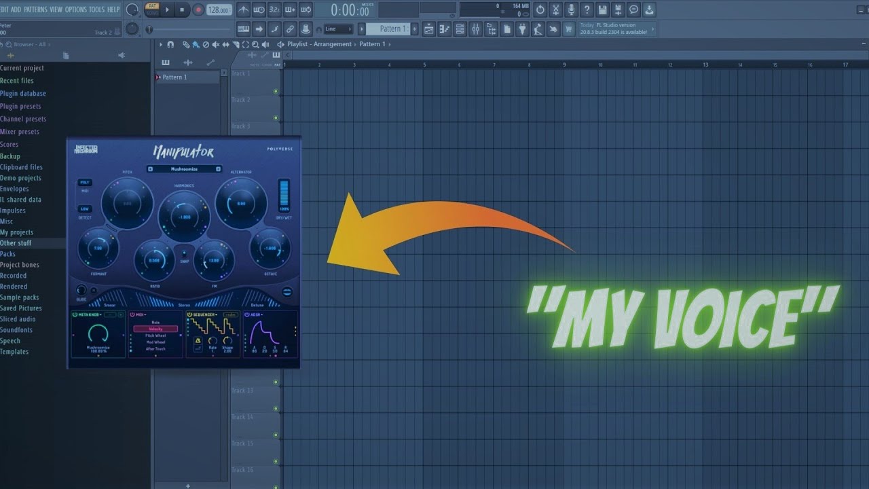This screenshot has height=489, width=869.
Task: Click the random button in Sequencer
Action: tap(231, 314)
